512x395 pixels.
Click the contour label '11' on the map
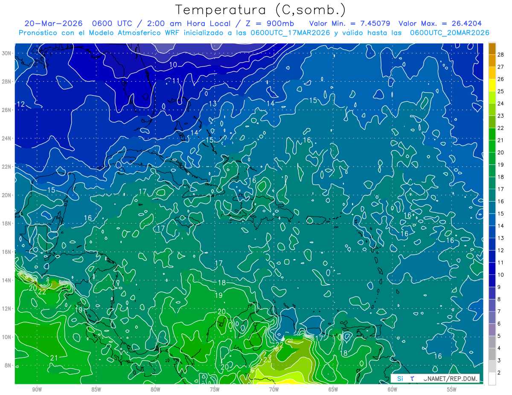coord(176,81)
